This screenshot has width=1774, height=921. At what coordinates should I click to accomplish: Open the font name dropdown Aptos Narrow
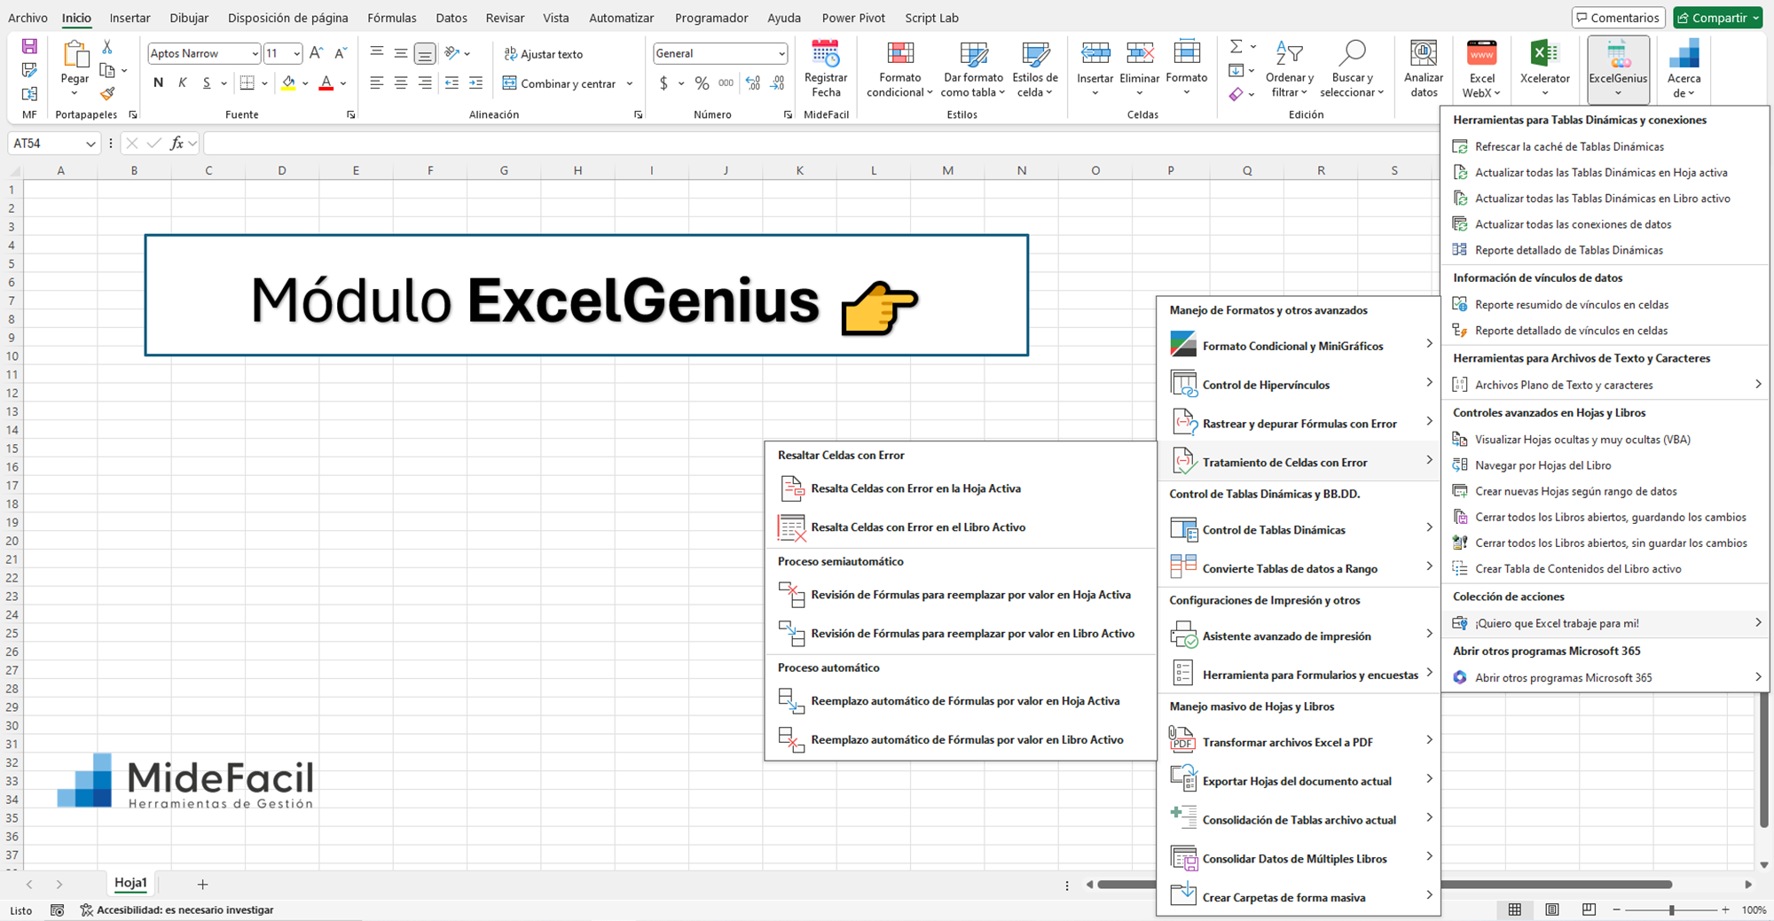pos(255,54)
